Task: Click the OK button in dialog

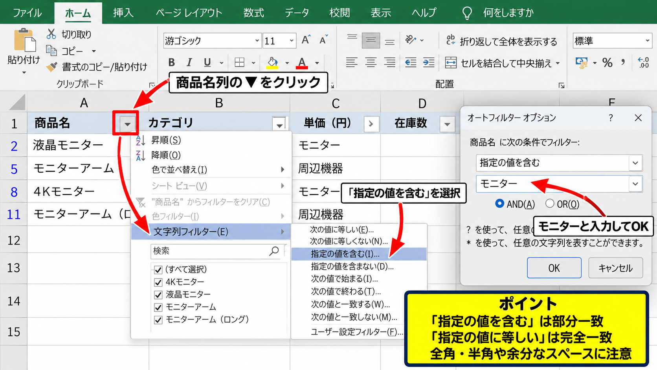Action: [x=554, y=268]
